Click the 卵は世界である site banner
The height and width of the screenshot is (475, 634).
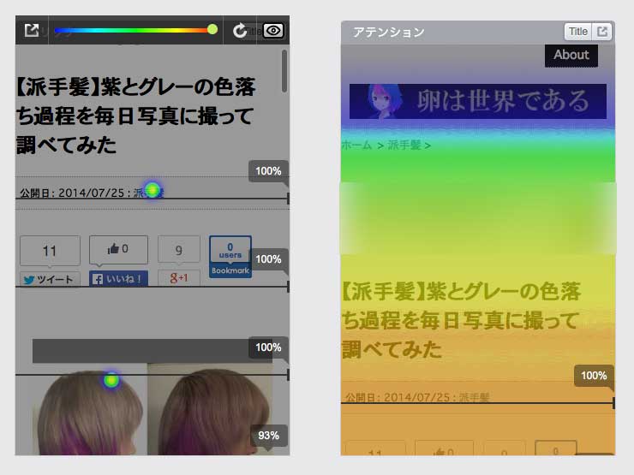coord(478,101)
